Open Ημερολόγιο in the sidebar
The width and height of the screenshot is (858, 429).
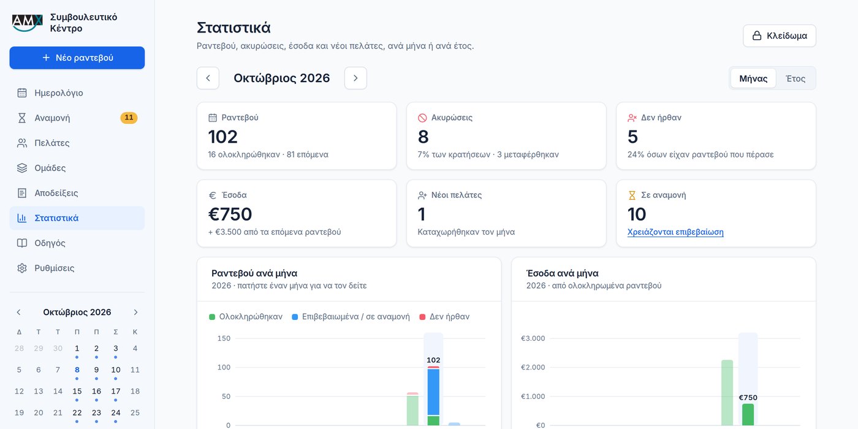[x=77, y=93]
